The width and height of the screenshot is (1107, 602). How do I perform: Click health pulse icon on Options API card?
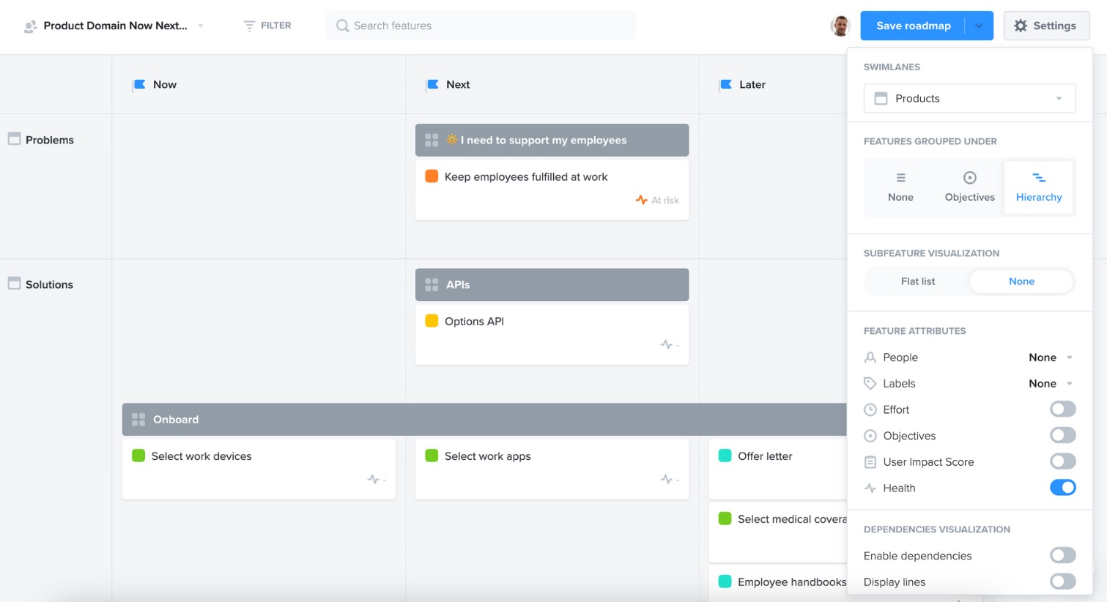click(666, 344)
